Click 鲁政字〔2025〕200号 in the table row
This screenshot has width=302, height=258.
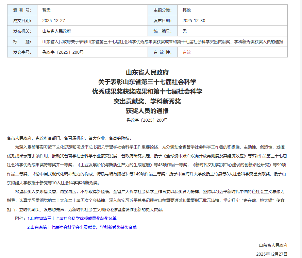63,52
